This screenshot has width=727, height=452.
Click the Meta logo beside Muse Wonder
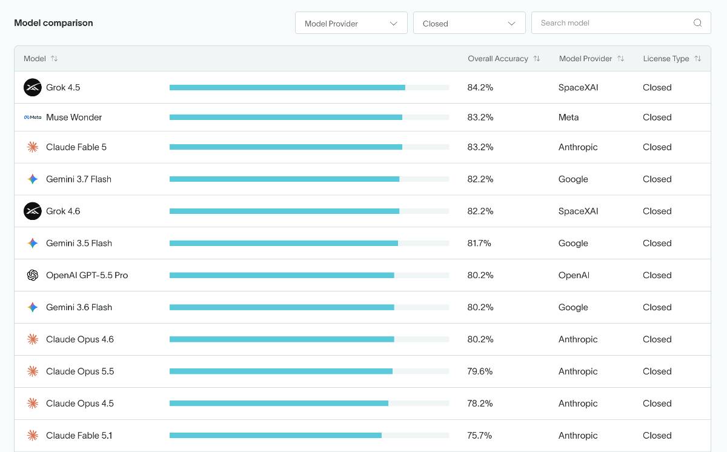tap(33, 117)
